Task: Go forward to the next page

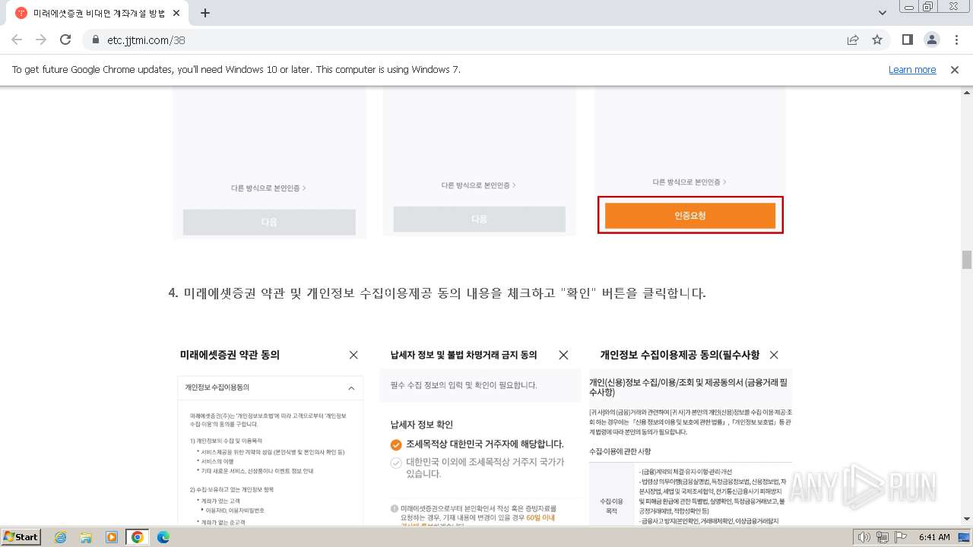Action: pyautogui.click(x=41, y=40)
